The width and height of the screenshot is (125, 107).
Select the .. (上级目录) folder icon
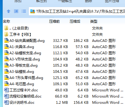tap(6, 28)
